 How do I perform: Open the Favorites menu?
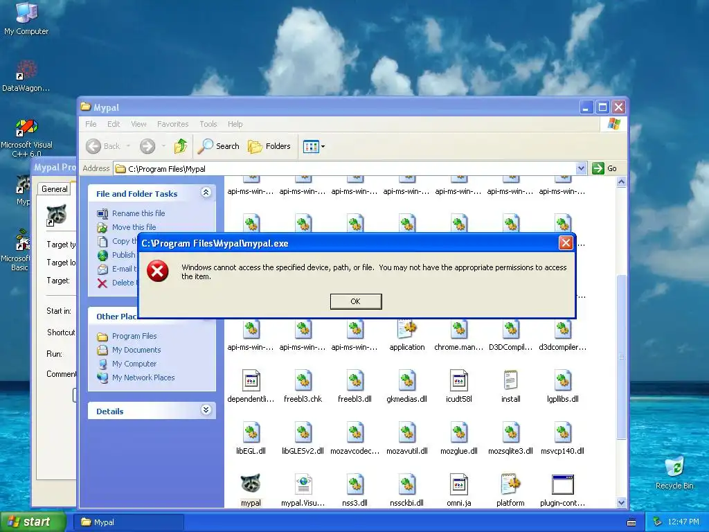click(x=172, y=124)
